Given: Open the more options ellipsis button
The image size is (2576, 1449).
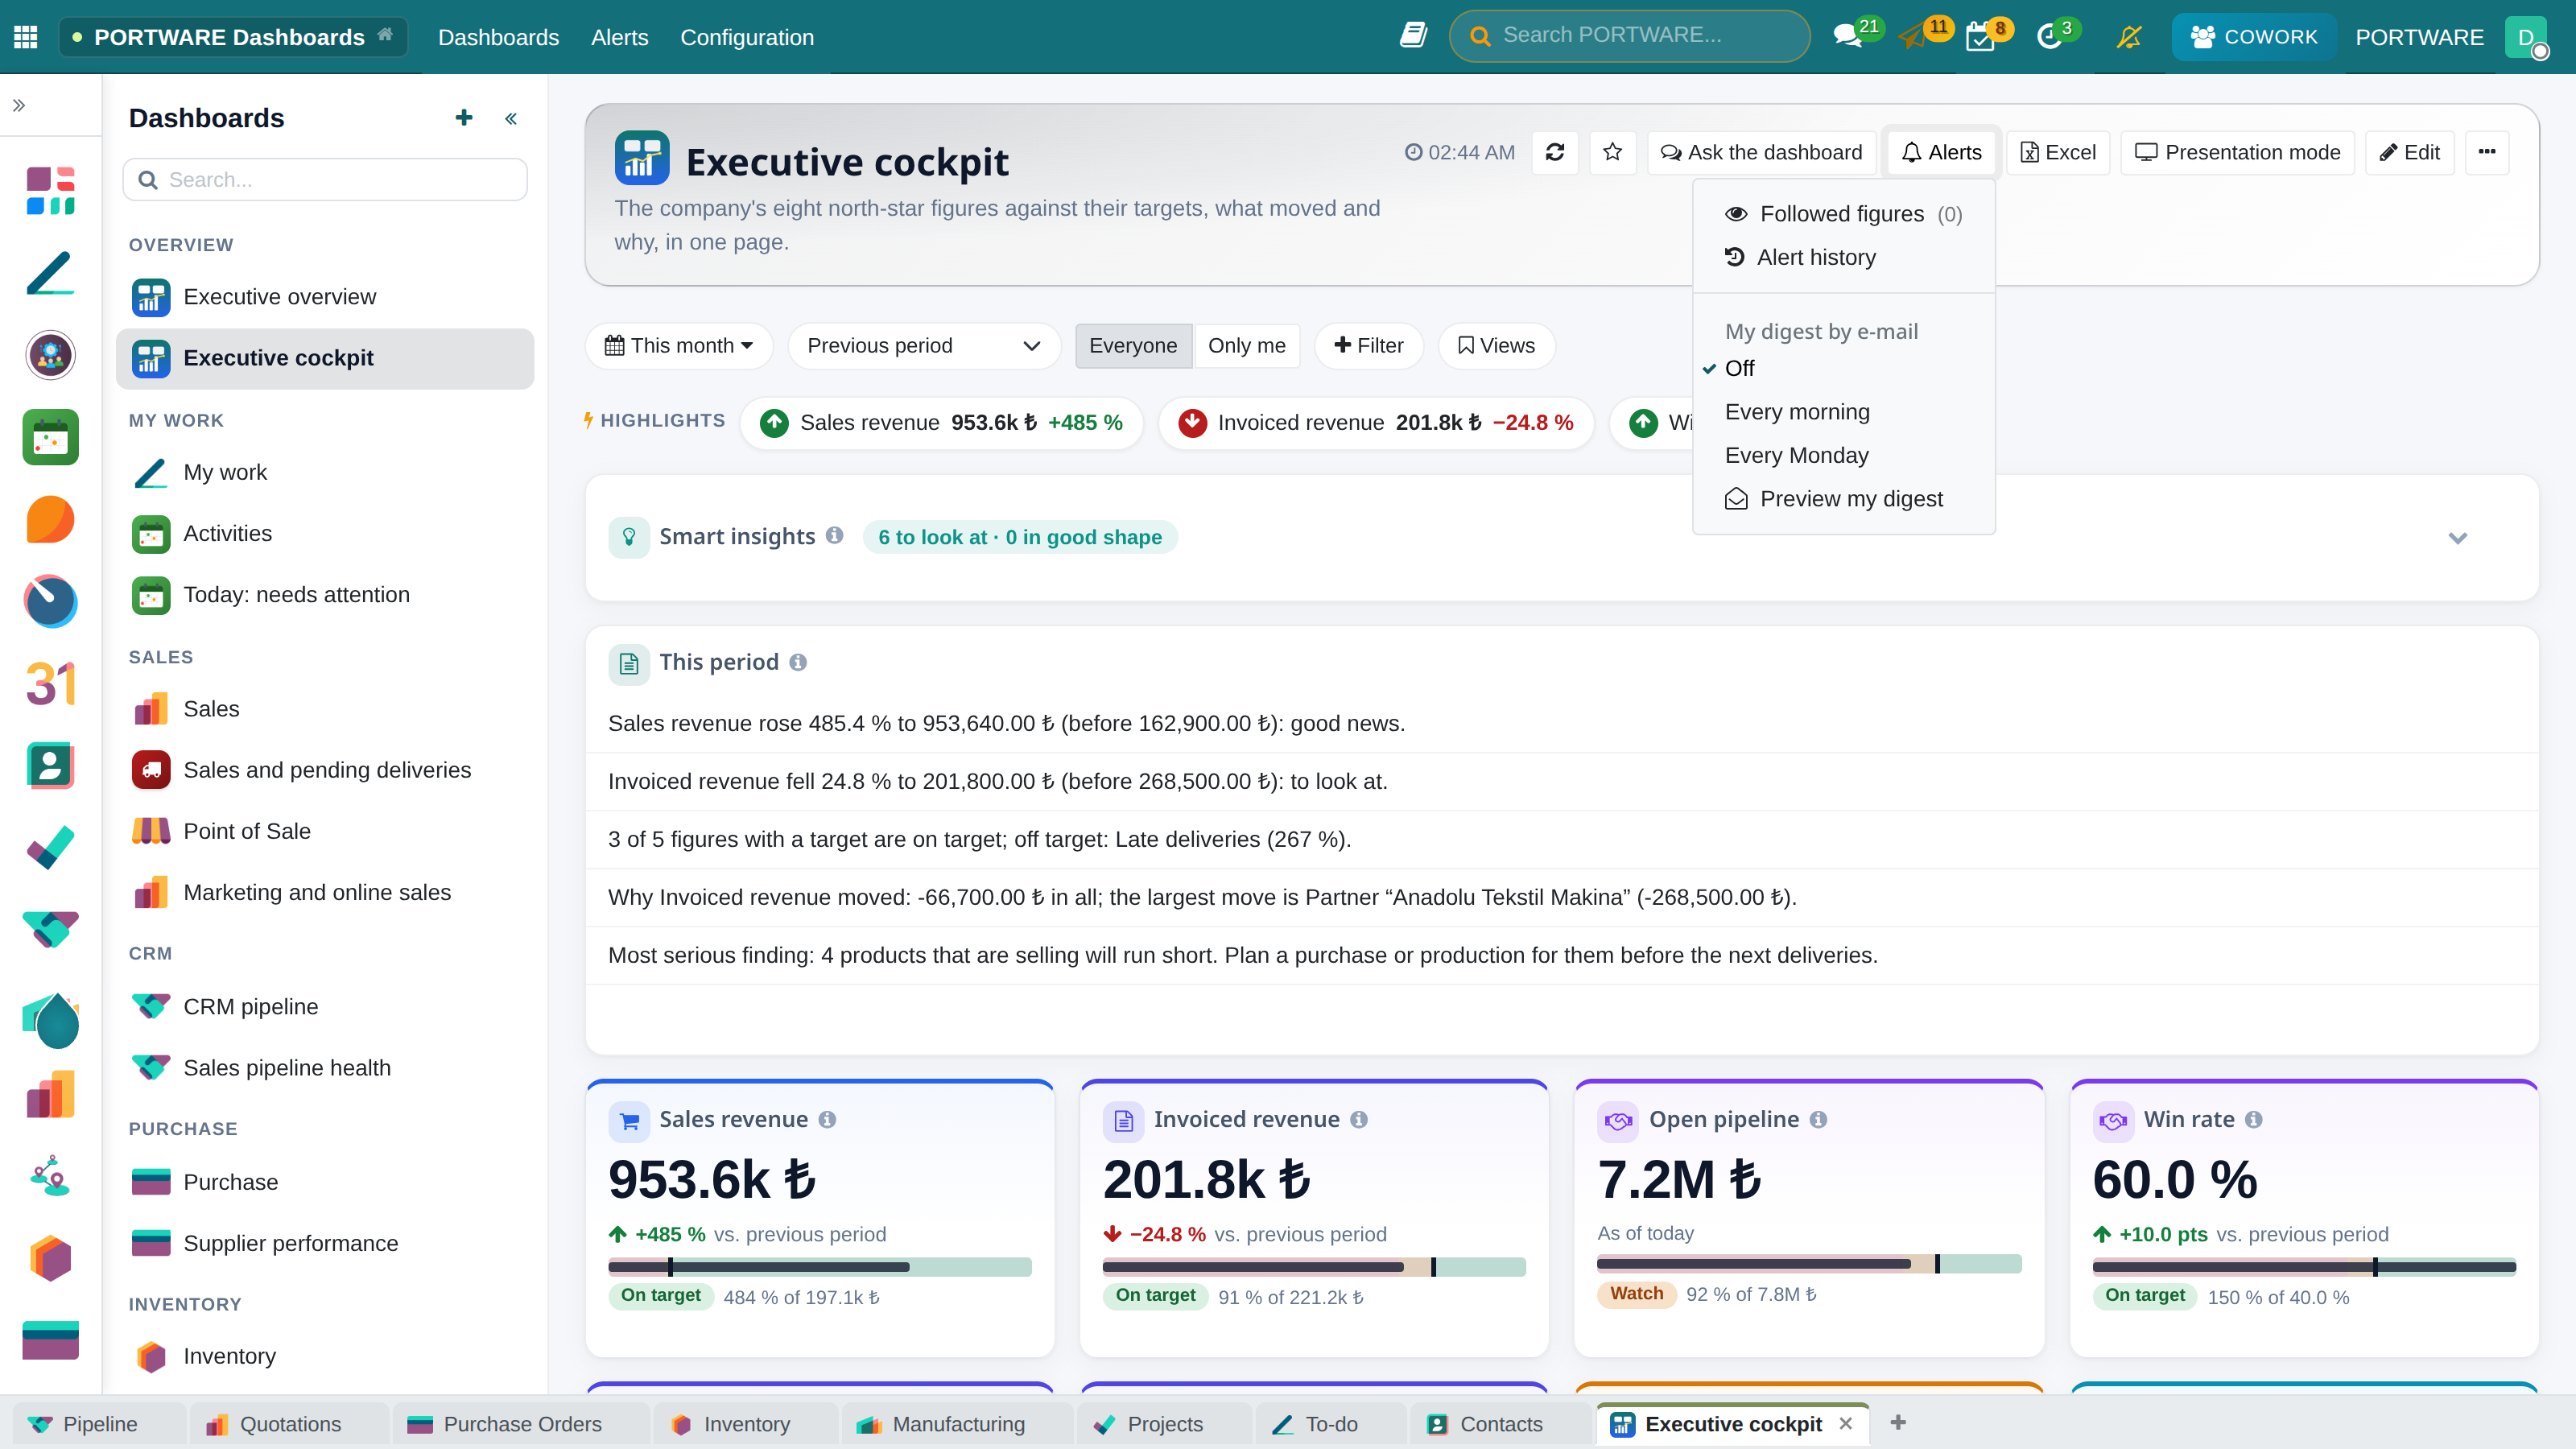Looking at the screenshot, I should (2486, 152).
